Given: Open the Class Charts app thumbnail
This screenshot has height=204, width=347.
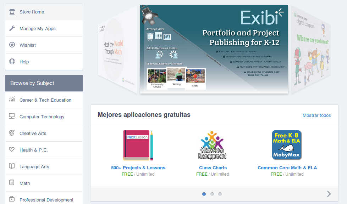Looking at the screenshot, I should [x=213, y=145].
